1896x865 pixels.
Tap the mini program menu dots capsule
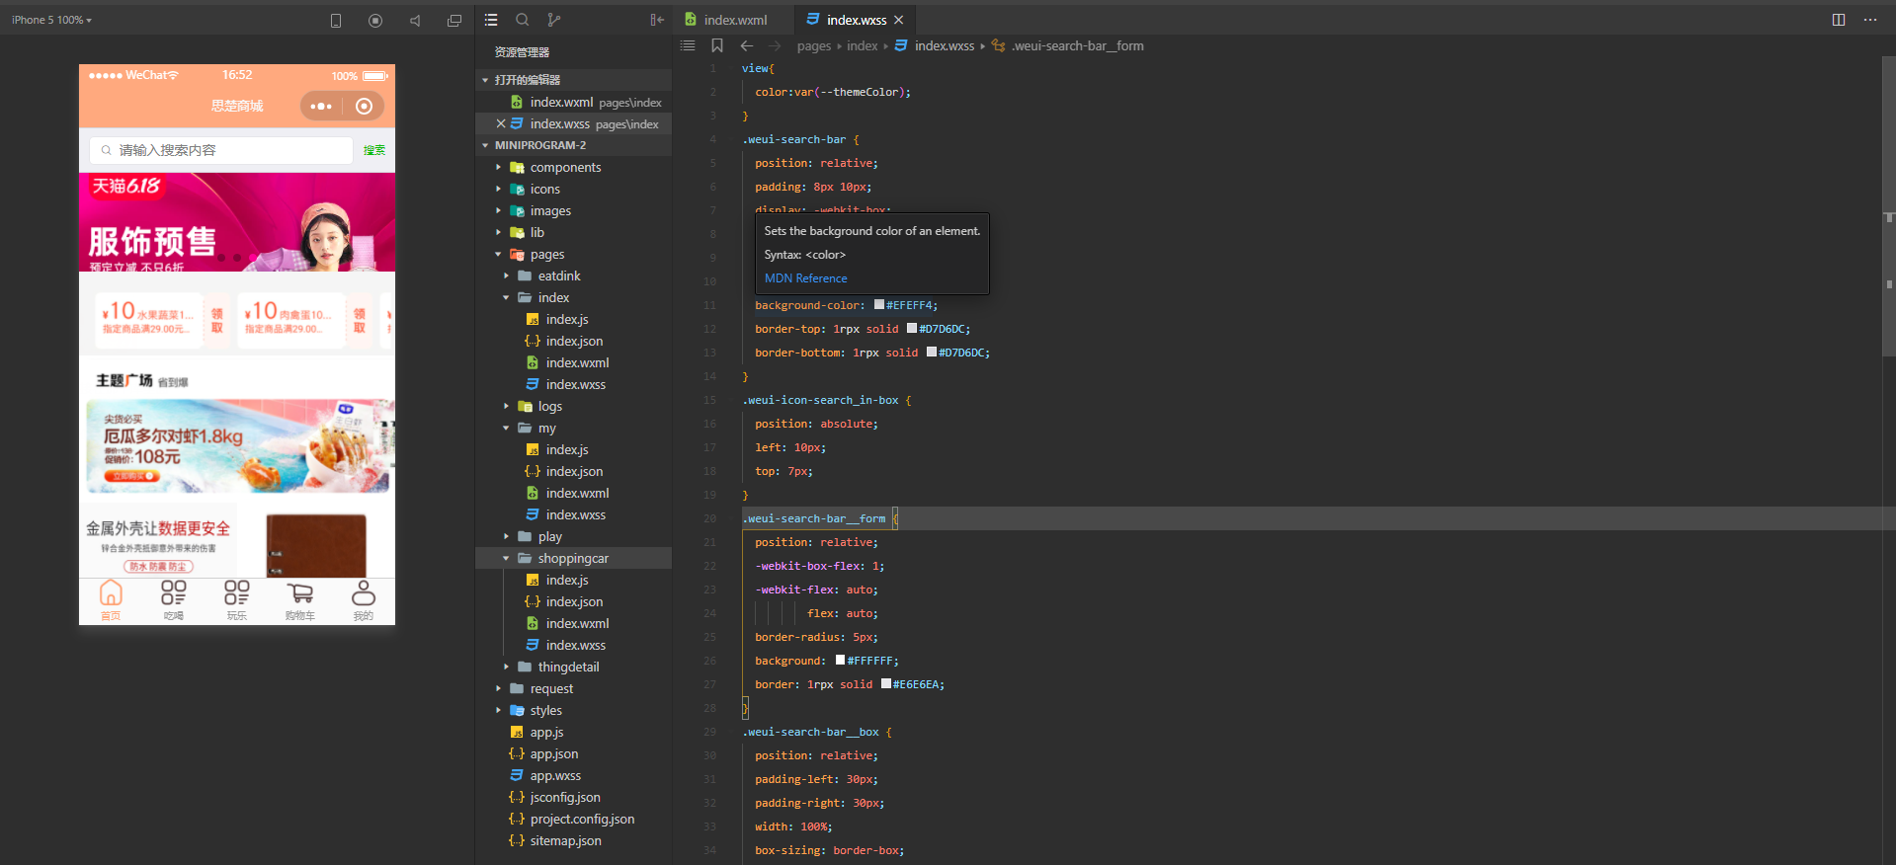coord(321,107)
